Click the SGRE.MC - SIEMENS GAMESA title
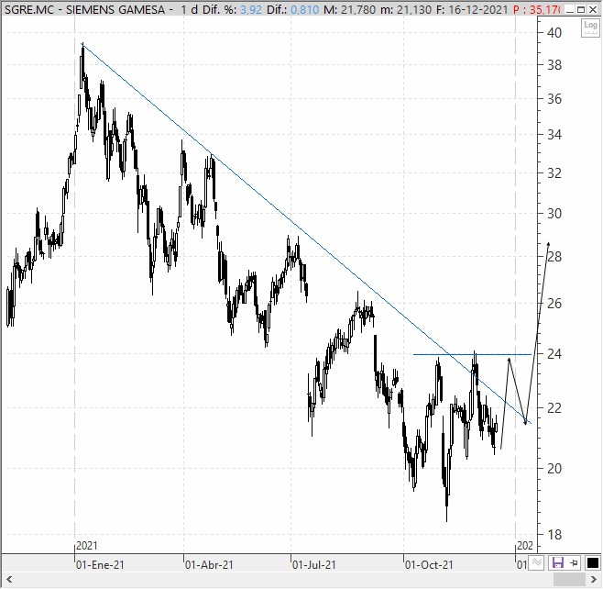Image resolution: width=603 pixels, height=589 pixels. coord(85,9)
